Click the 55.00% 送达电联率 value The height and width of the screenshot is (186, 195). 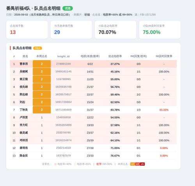[115, 79]
